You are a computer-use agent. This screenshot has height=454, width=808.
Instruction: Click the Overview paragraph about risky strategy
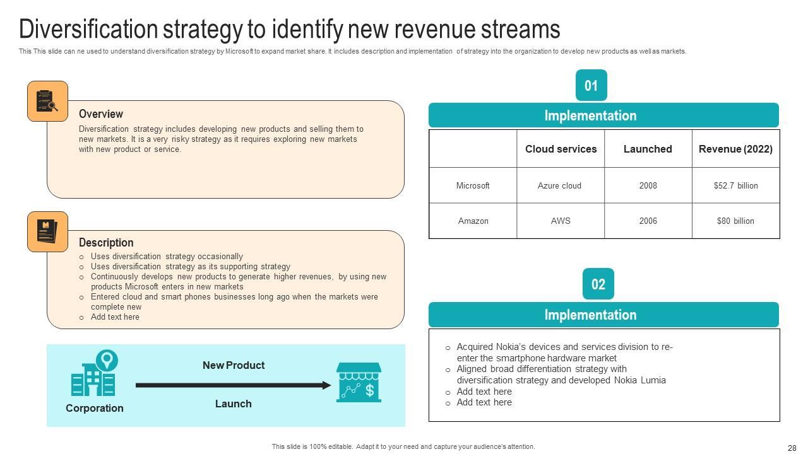coord(221,139)
